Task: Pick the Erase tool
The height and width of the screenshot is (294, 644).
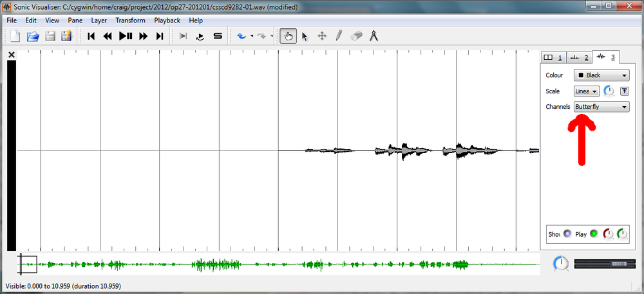Action: tap(357, 37)
